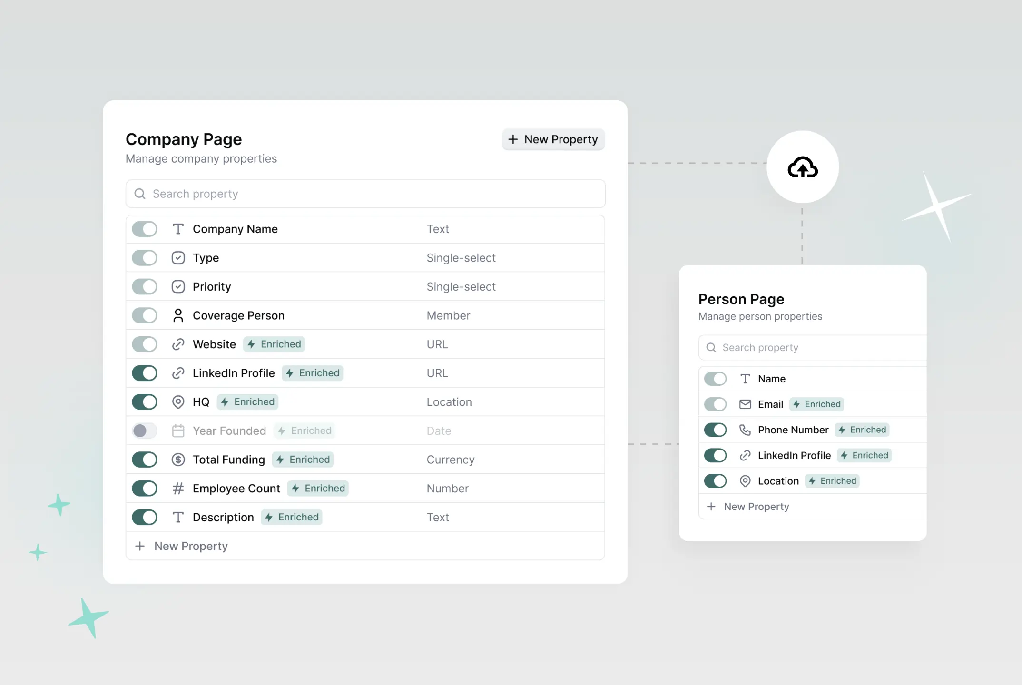Image resolution: width=1022 pixels, height=685 pixels.
Task: Click the link icon beside LinkedIn Profile in Company Page
Action: [x=178, y=373]
